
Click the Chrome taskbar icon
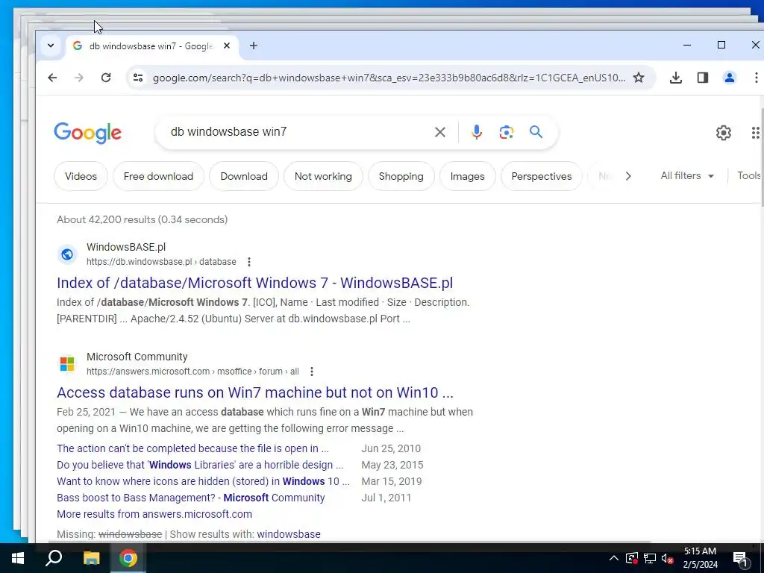pyautogui.click(x=128, y=558)
